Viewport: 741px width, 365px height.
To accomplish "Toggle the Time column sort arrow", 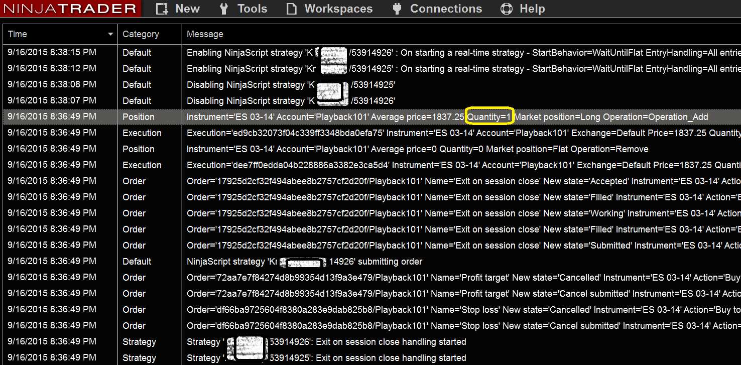I will tap(110, 34).
